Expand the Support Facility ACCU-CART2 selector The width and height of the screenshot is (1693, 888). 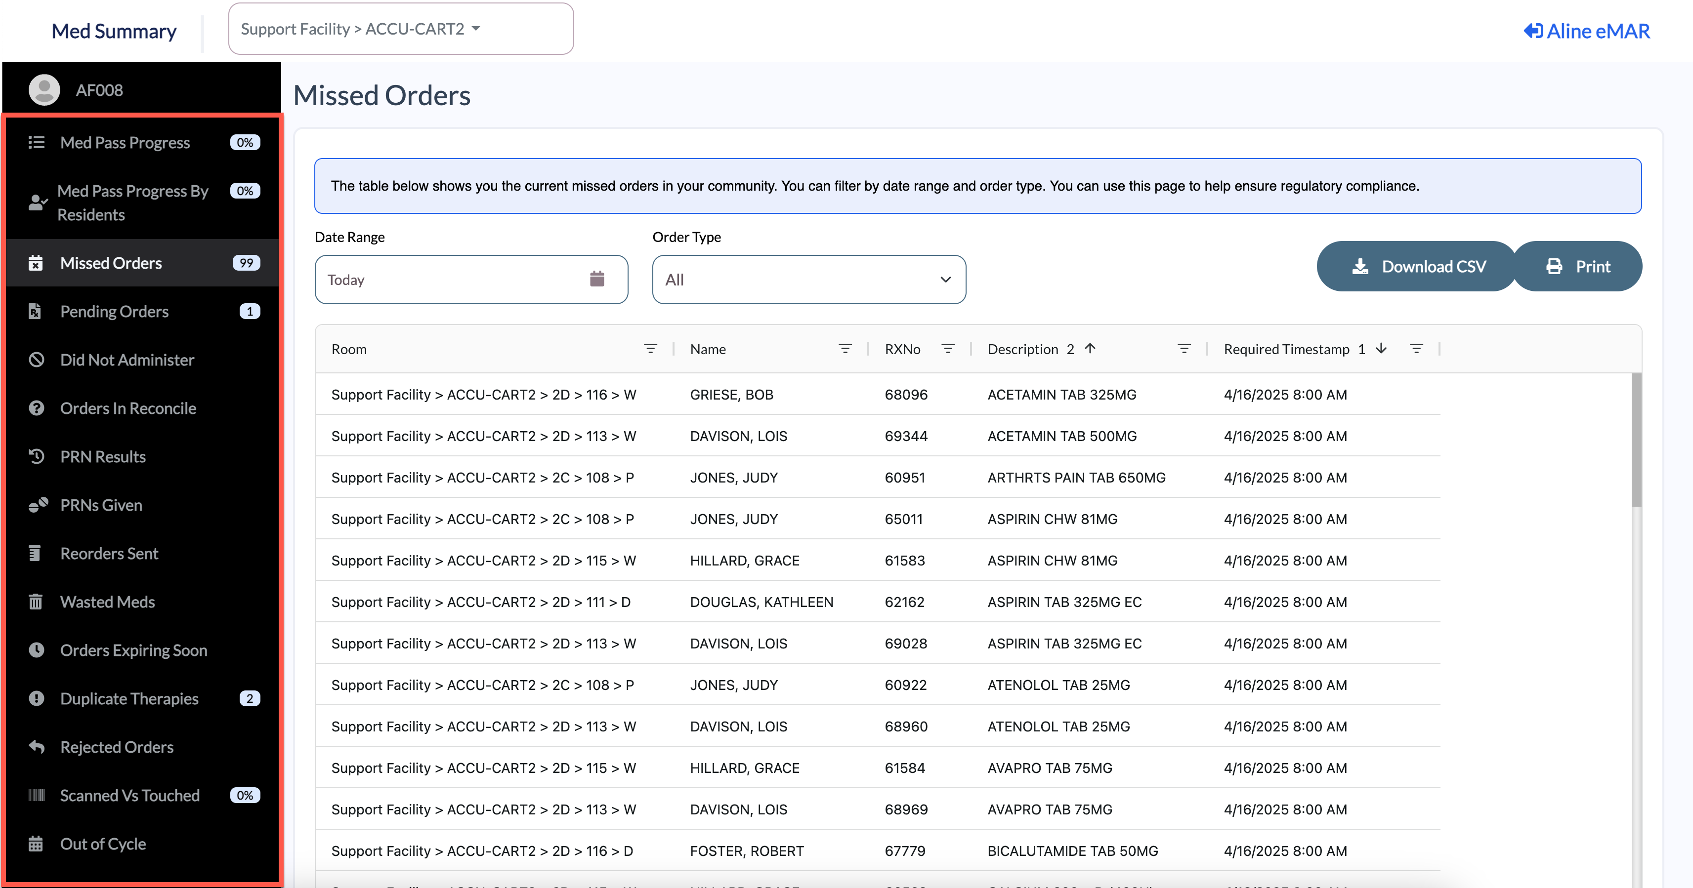point(401,29)
